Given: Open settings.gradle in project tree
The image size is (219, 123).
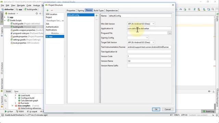Looking at the screenshot, I should coord(19,40).
